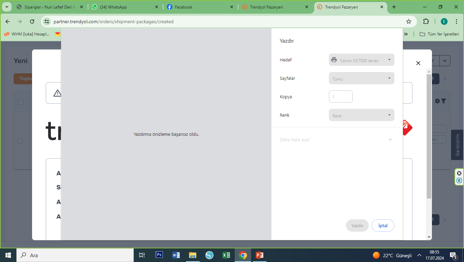Open the blue S app on taskbar
Screen dimensions: 464x262
[209, 255]
